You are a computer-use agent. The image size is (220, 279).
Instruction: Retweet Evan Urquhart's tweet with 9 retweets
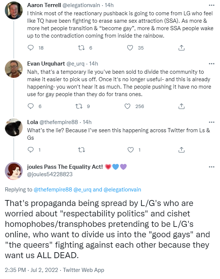(79, 106)
